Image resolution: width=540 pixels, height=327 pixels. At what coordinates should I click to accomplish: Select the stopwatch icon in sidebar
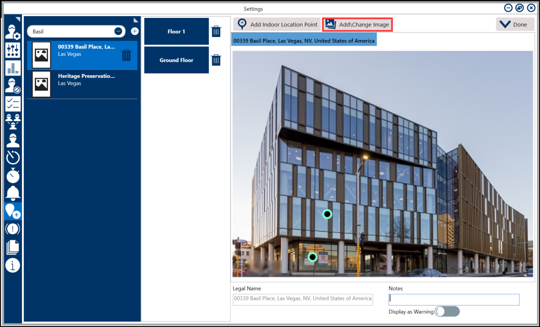click(13, 175)
